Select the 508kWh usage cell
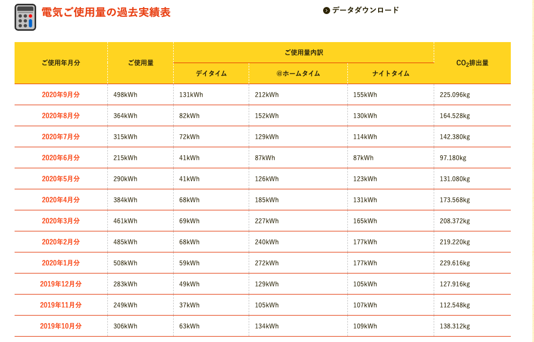Screen dimensions: 534x342 [x=141, y=263]
